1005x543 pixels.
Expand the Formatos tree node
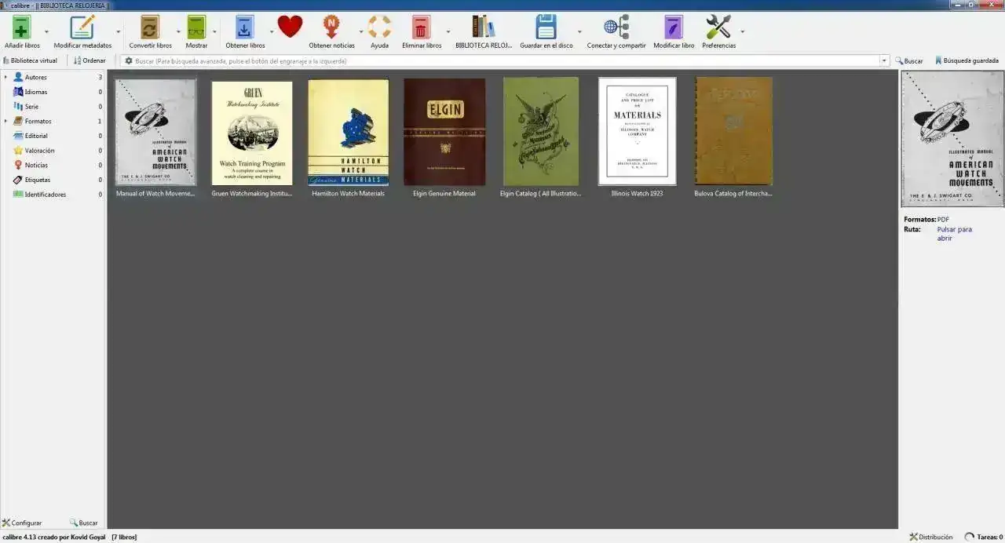click(x=5, y=121)
